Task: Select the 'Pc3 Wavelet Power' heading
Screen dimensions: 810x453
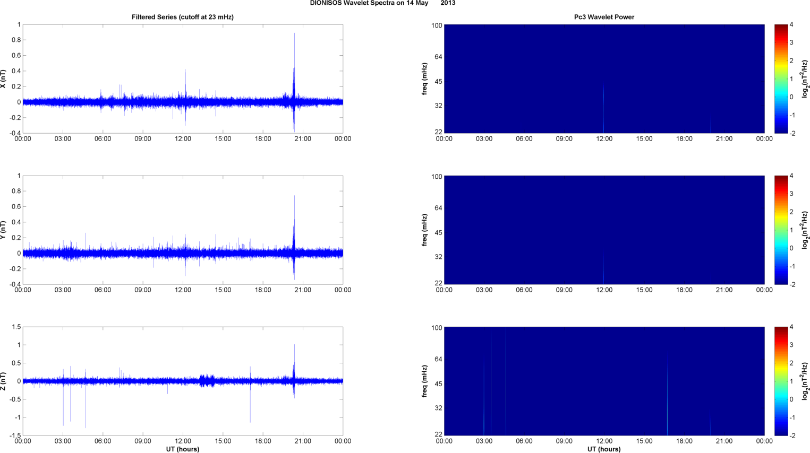Action: pyautogui.click(x=604, y=17)
